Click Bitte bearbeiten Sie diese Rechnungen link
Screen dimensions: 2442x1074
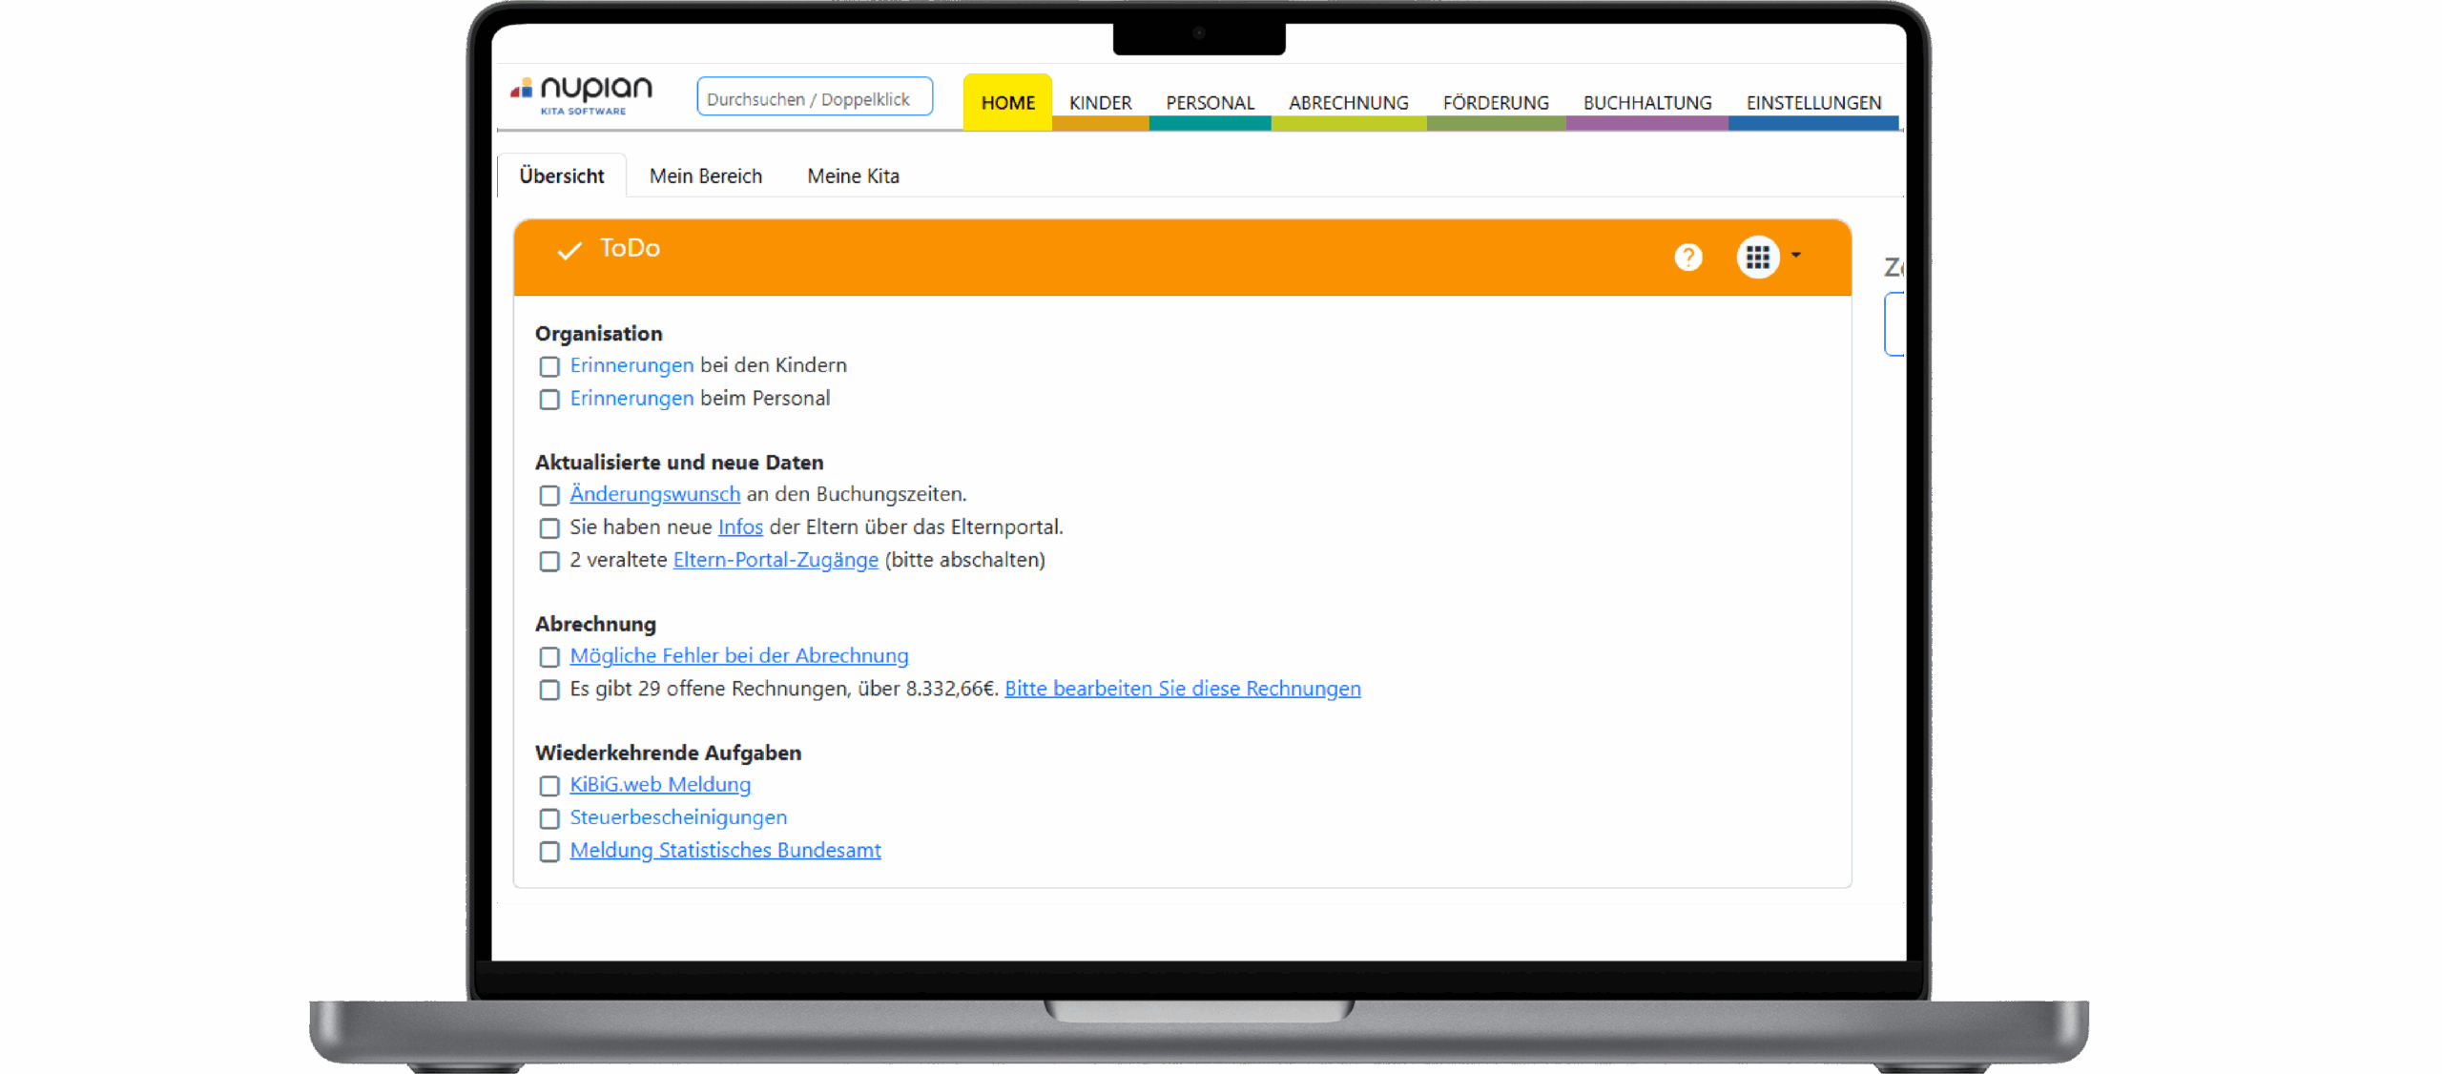(1182, 689)
